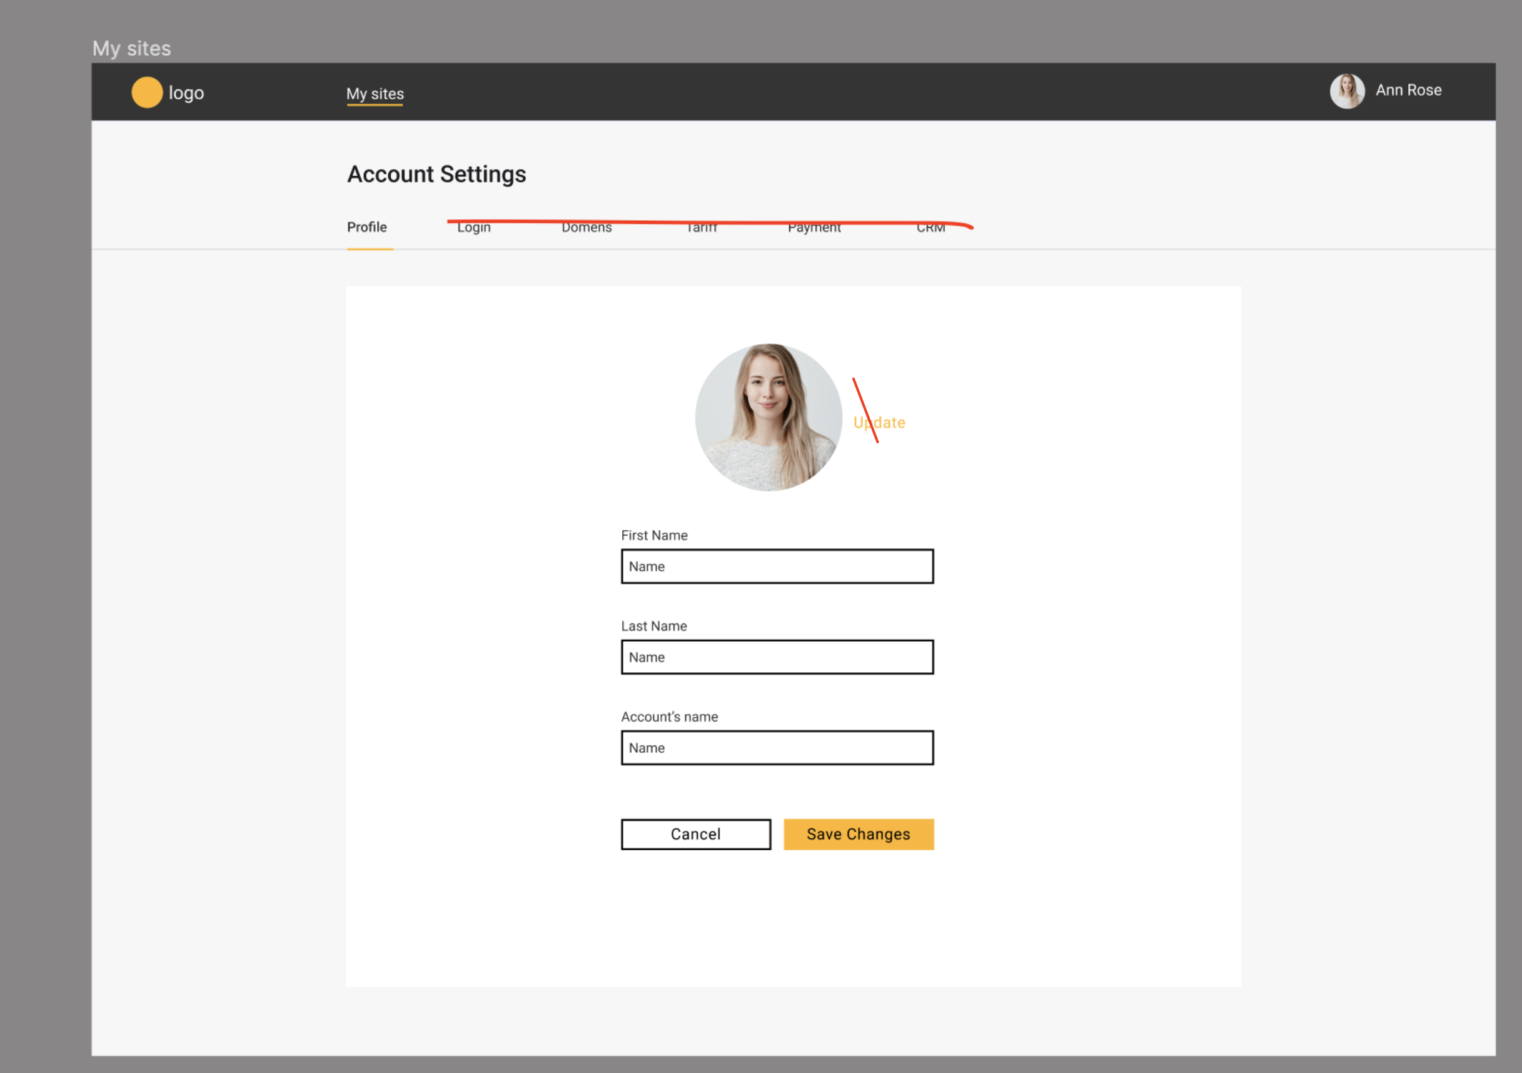
Task: Click the Cancel button
Action: tap(695, 834)
